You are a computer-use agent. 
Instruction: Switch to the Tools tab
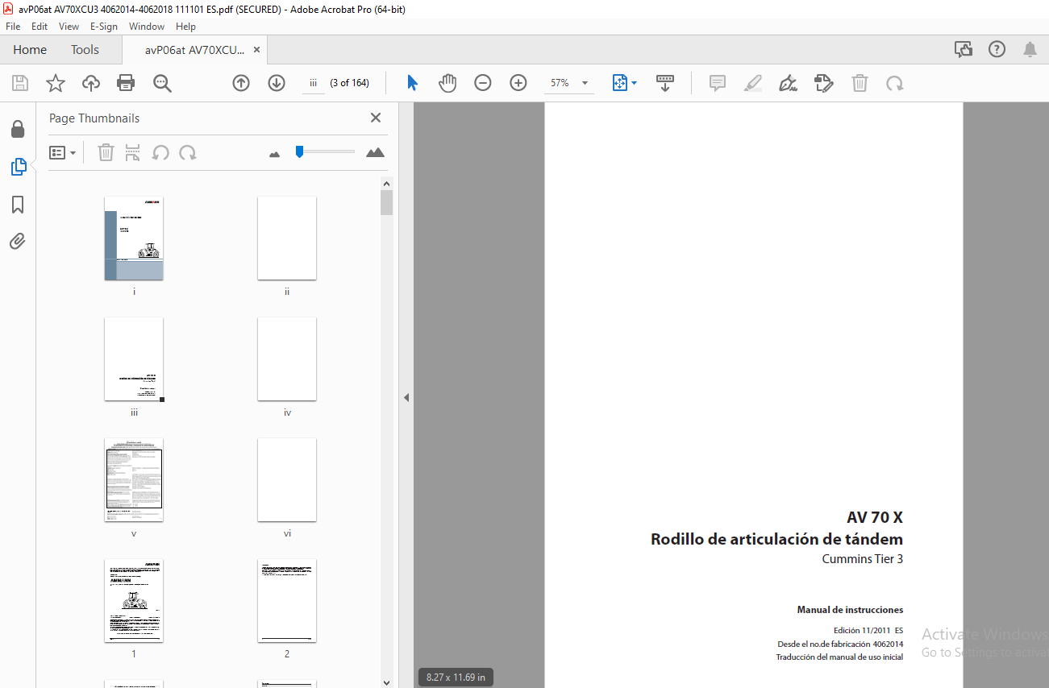coord(85,50)
